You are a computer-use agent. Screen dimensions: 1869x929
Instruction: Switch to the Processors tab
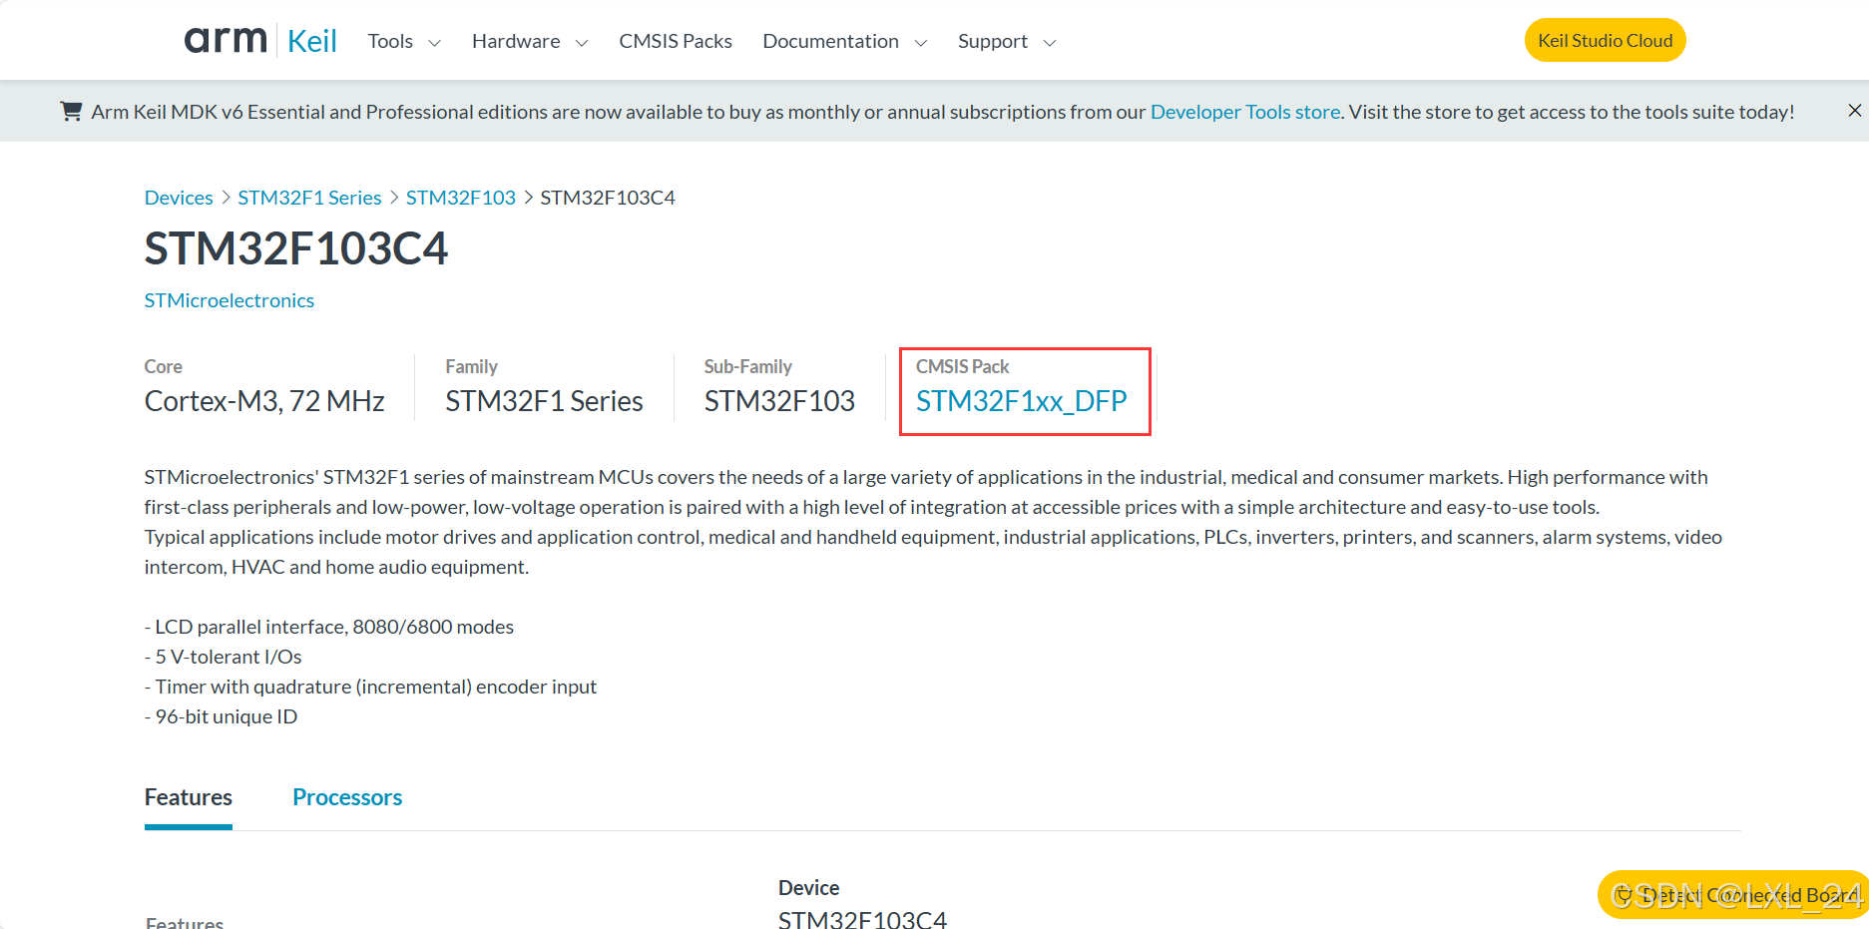tap(347, 797)
